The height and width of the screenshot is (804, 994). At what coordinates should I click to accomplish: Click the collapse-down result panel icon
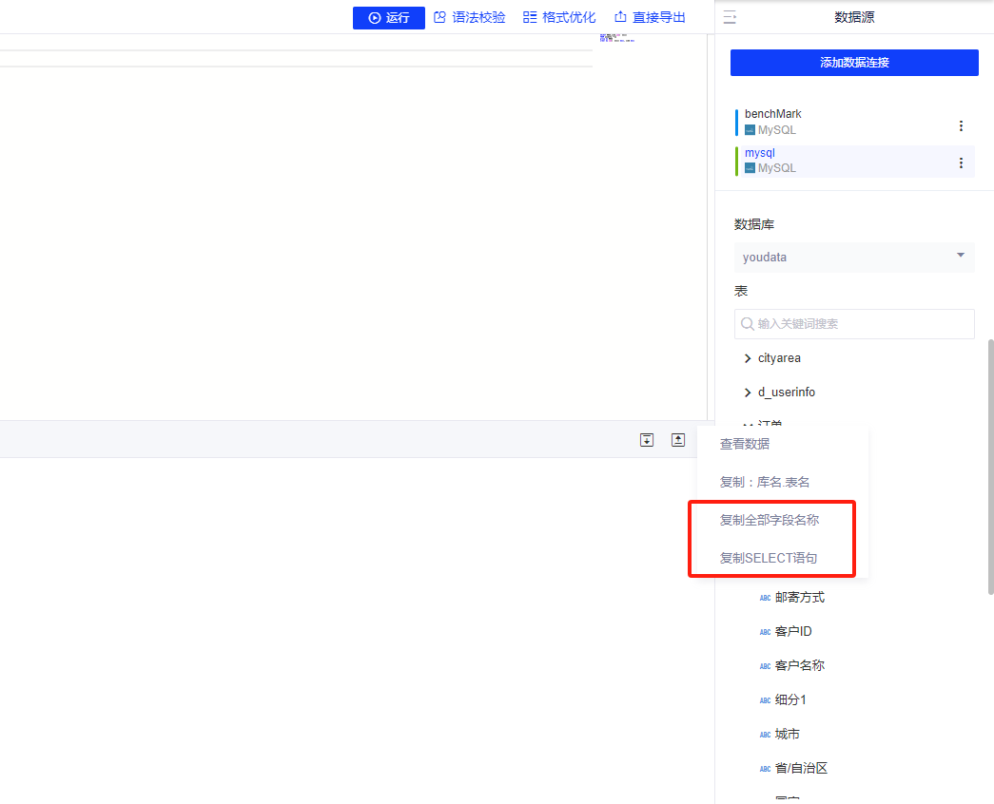click(647, 440)
